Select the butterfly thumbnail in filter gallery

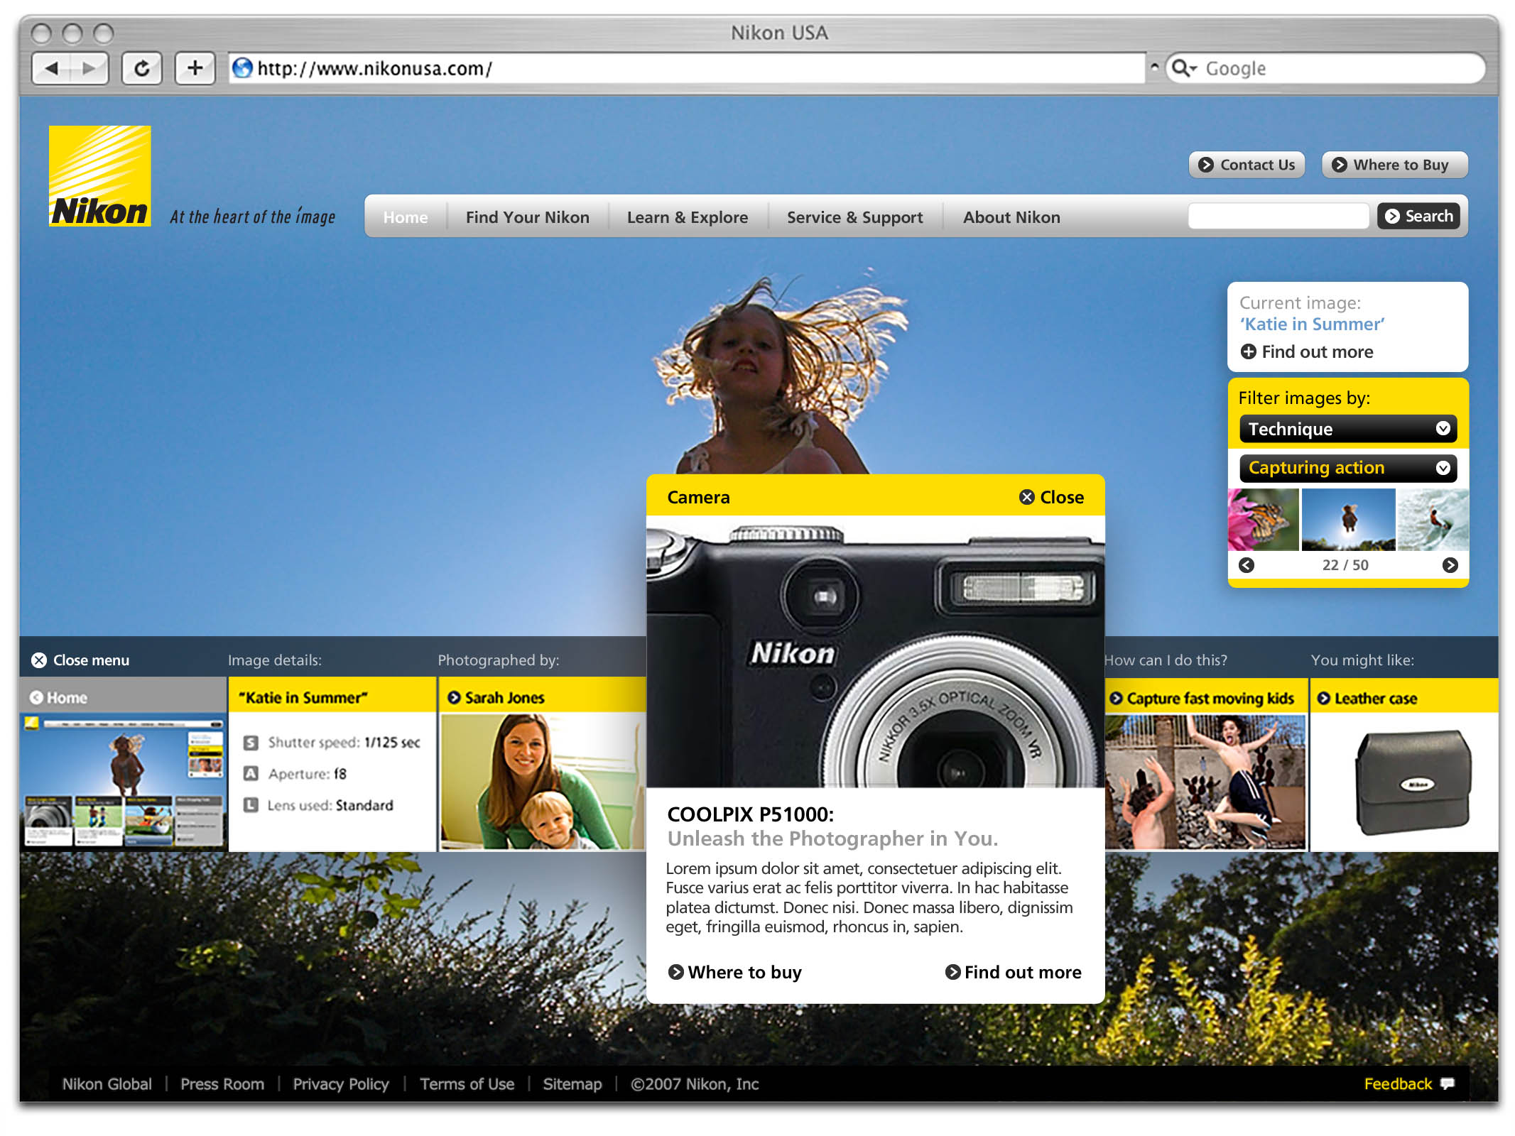pos(1264,520)
